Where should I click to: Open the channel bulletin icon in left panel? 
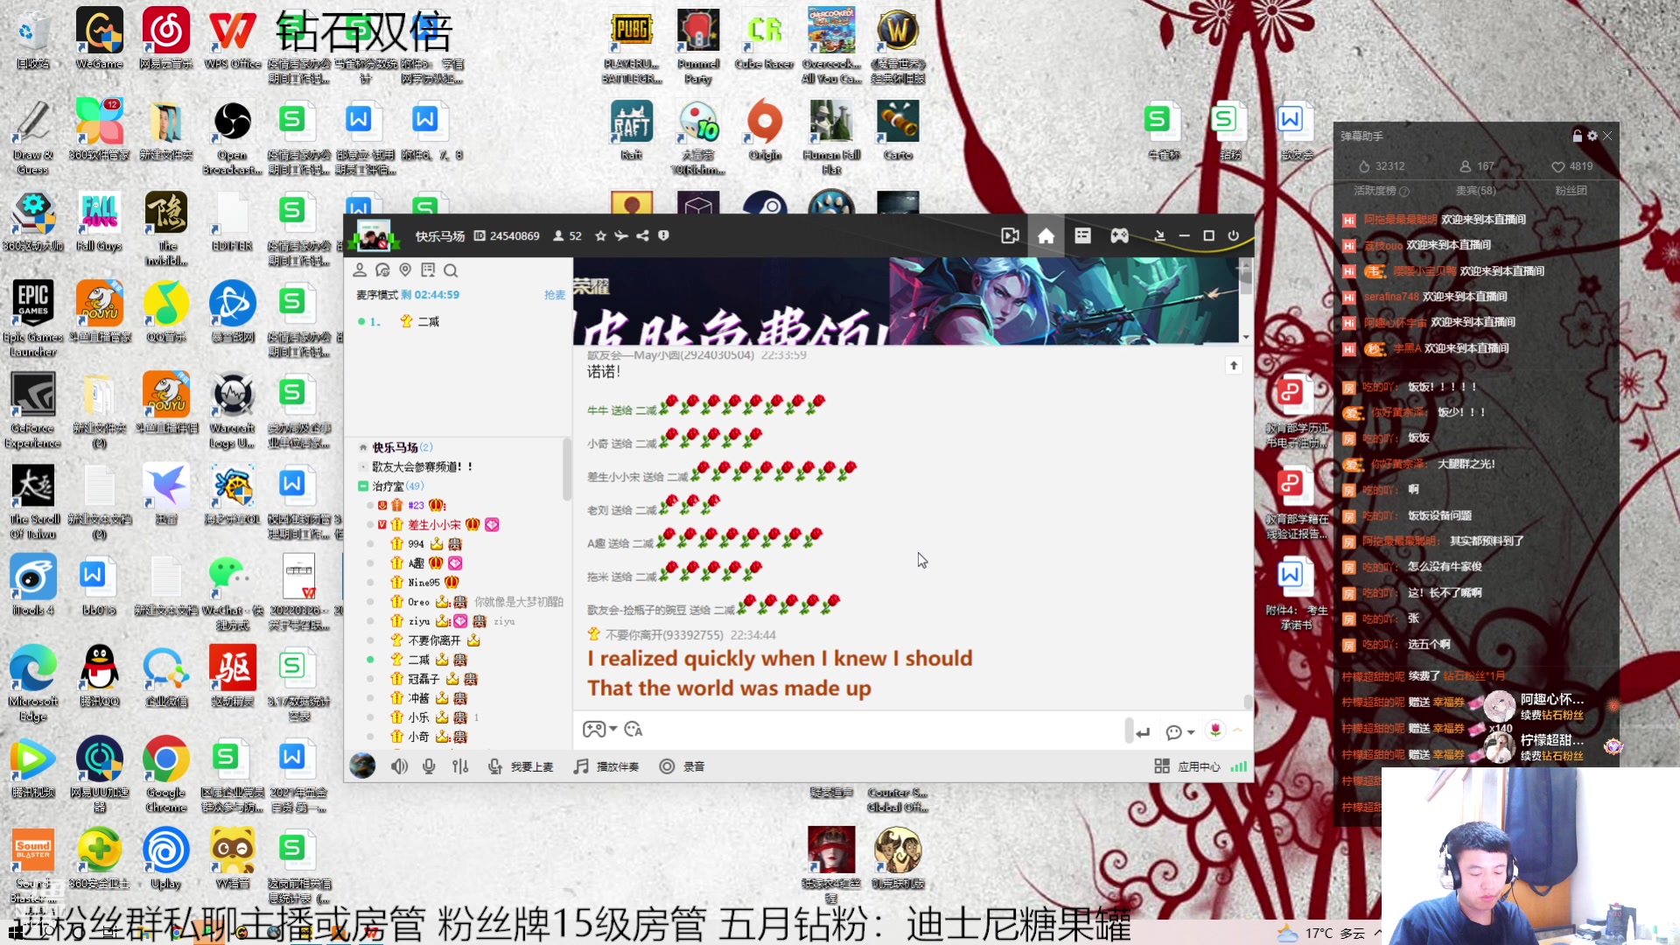(x=428, y=270)
